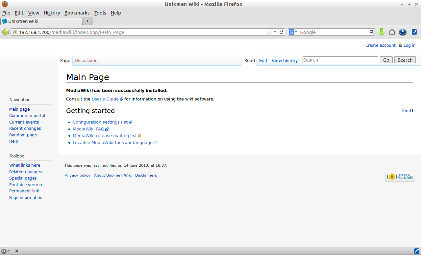Select the Page tab

click(65, 60)
